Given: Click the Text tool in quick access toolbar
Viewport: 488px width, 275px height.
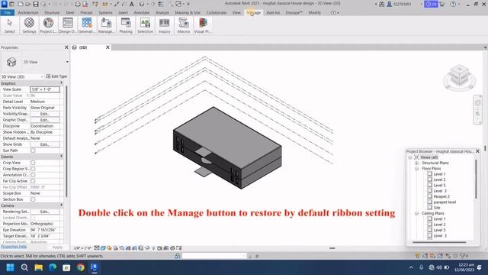Looking at the screenshot, I should point(132,4).
